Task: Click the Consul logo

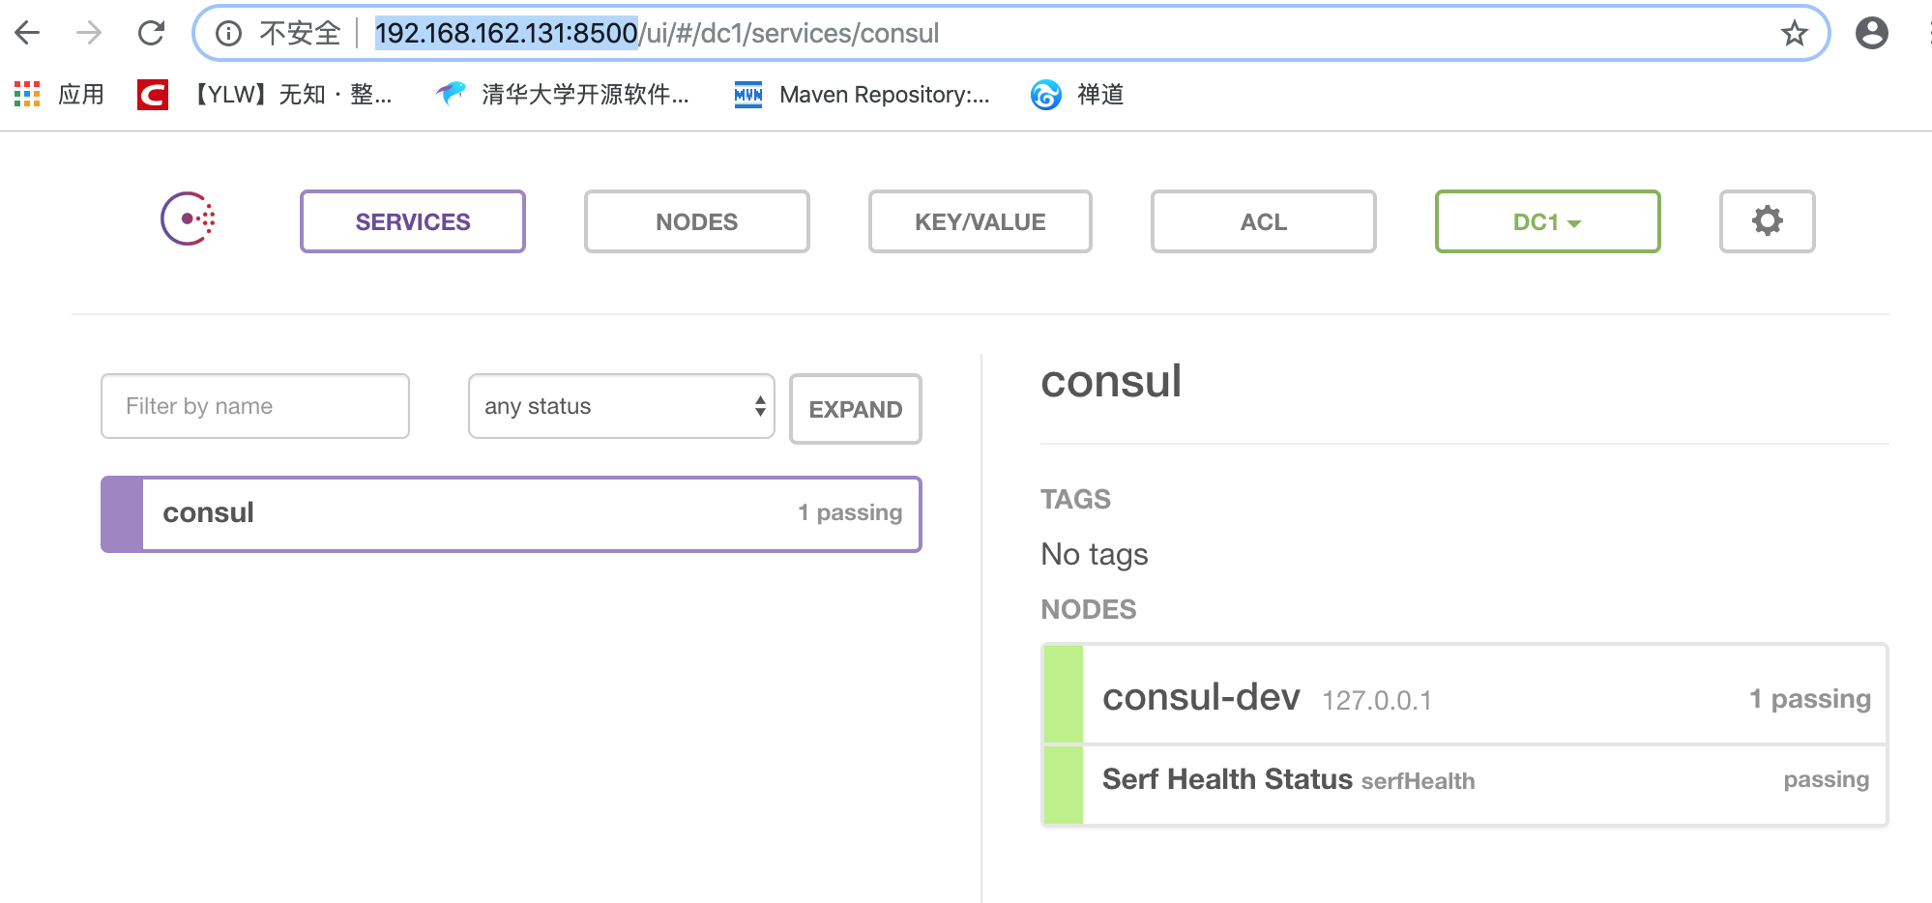Action: (x=188, y=218)
